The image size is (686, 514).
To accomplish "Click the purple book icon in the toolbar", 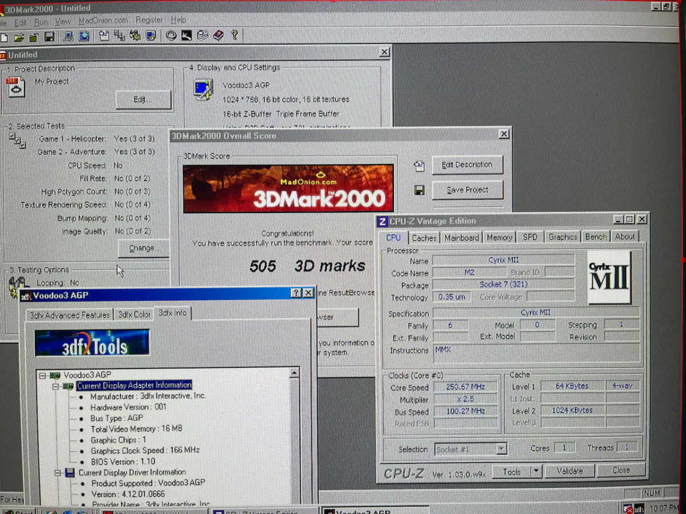I will click(218, 36).
